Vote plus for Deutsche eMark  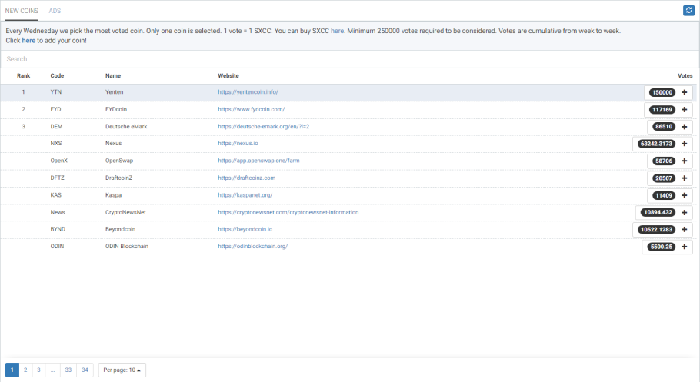[685, 127]
